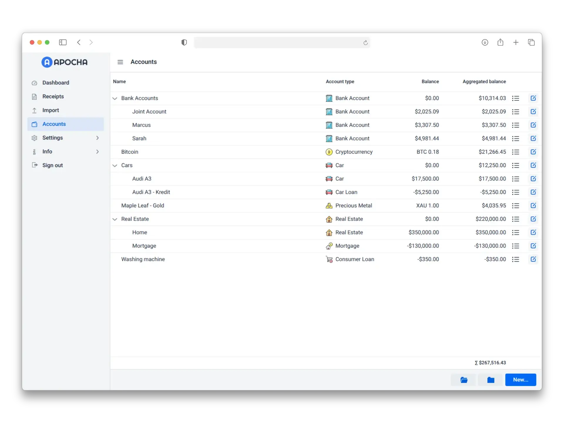Click the edit icon for Maple Leaf - Gold
This screenshot has height=423, width=564.
tap(533, 205)
